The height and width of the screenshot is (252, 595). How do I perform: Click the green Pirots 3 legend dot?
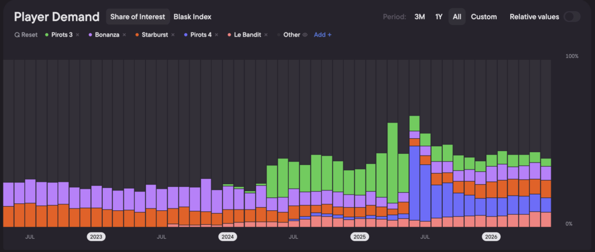46,35
